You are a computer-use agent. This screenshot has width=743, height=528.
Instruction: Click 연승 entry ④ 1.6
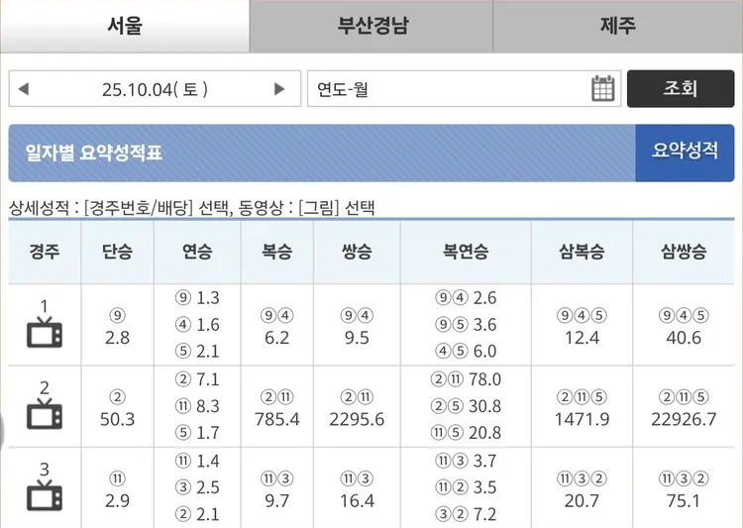[197, 324]
